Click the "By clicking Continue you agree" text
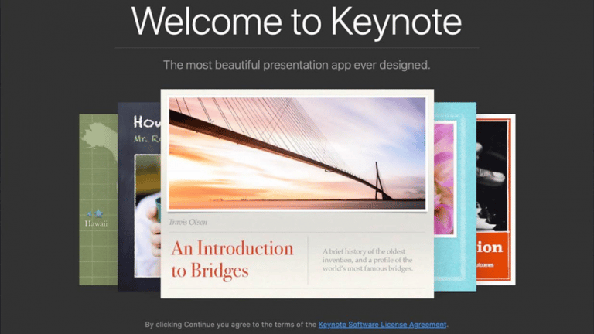This screenshot has width=594, height=334. tap(230, 325)
